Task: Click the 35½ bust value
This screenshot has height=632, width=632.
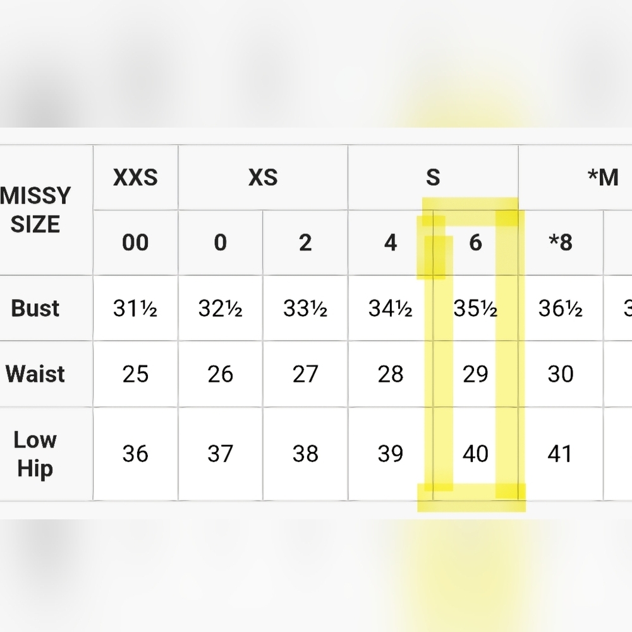Action: pyautogui.click(x=475, y=308)
